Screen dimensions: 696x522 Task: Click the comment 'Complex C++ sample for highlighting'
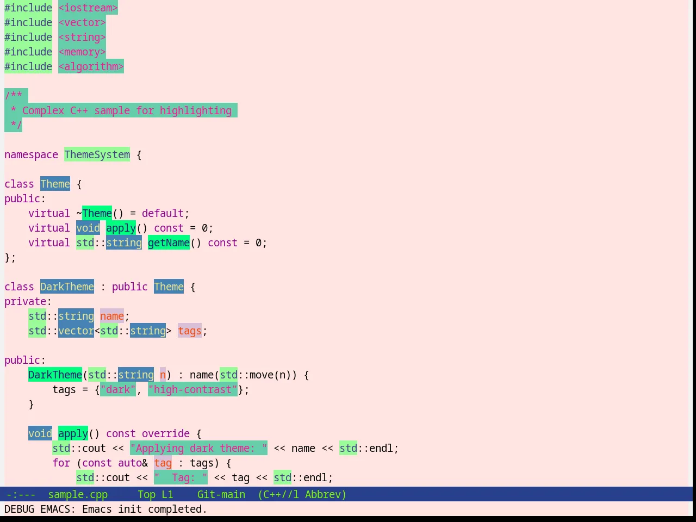(127, 110)
